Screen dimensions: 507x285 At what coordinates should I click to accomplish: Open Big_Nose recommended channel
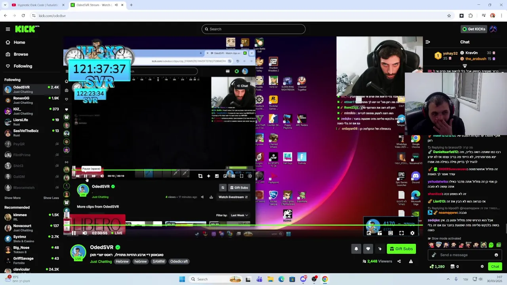pos(32,250)
